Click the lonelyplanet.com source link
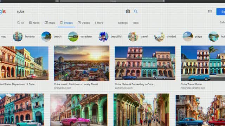225x126 pixels. pos(63,88)
